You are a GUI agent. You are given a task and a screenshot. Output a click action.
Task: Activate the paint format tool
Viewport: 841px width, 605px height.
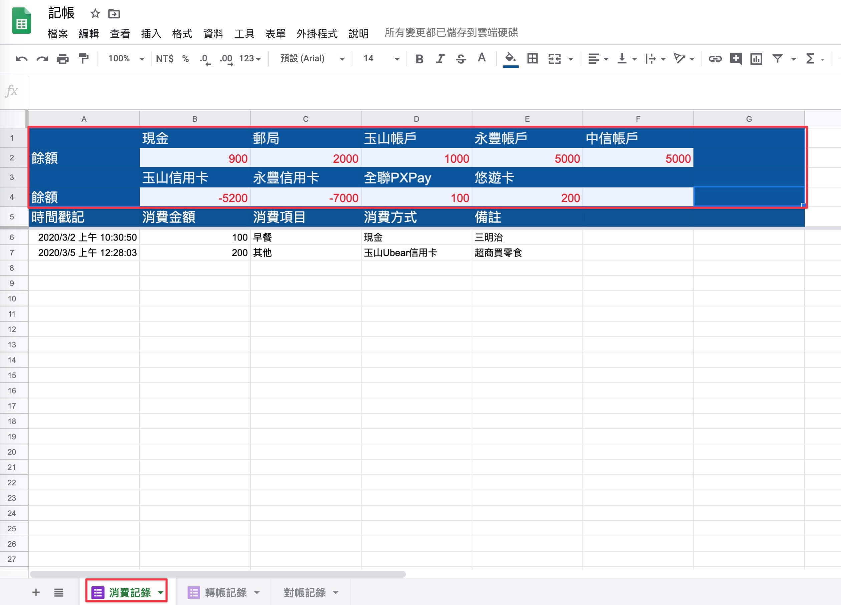[84, 59]
